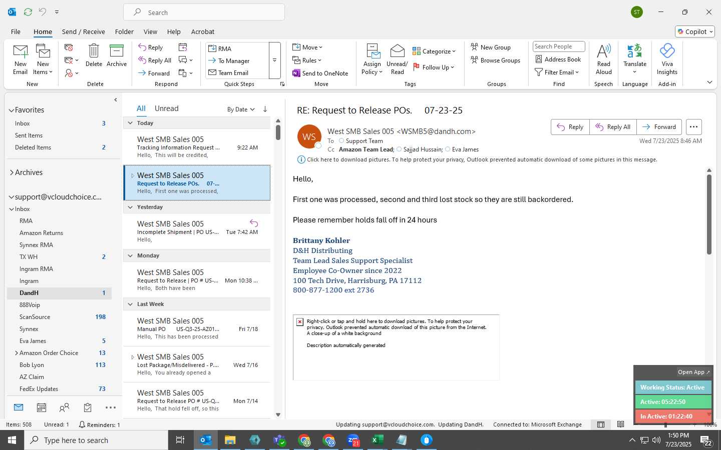Click Windows Start button
The image size is (721, 450).
[12, 440]
